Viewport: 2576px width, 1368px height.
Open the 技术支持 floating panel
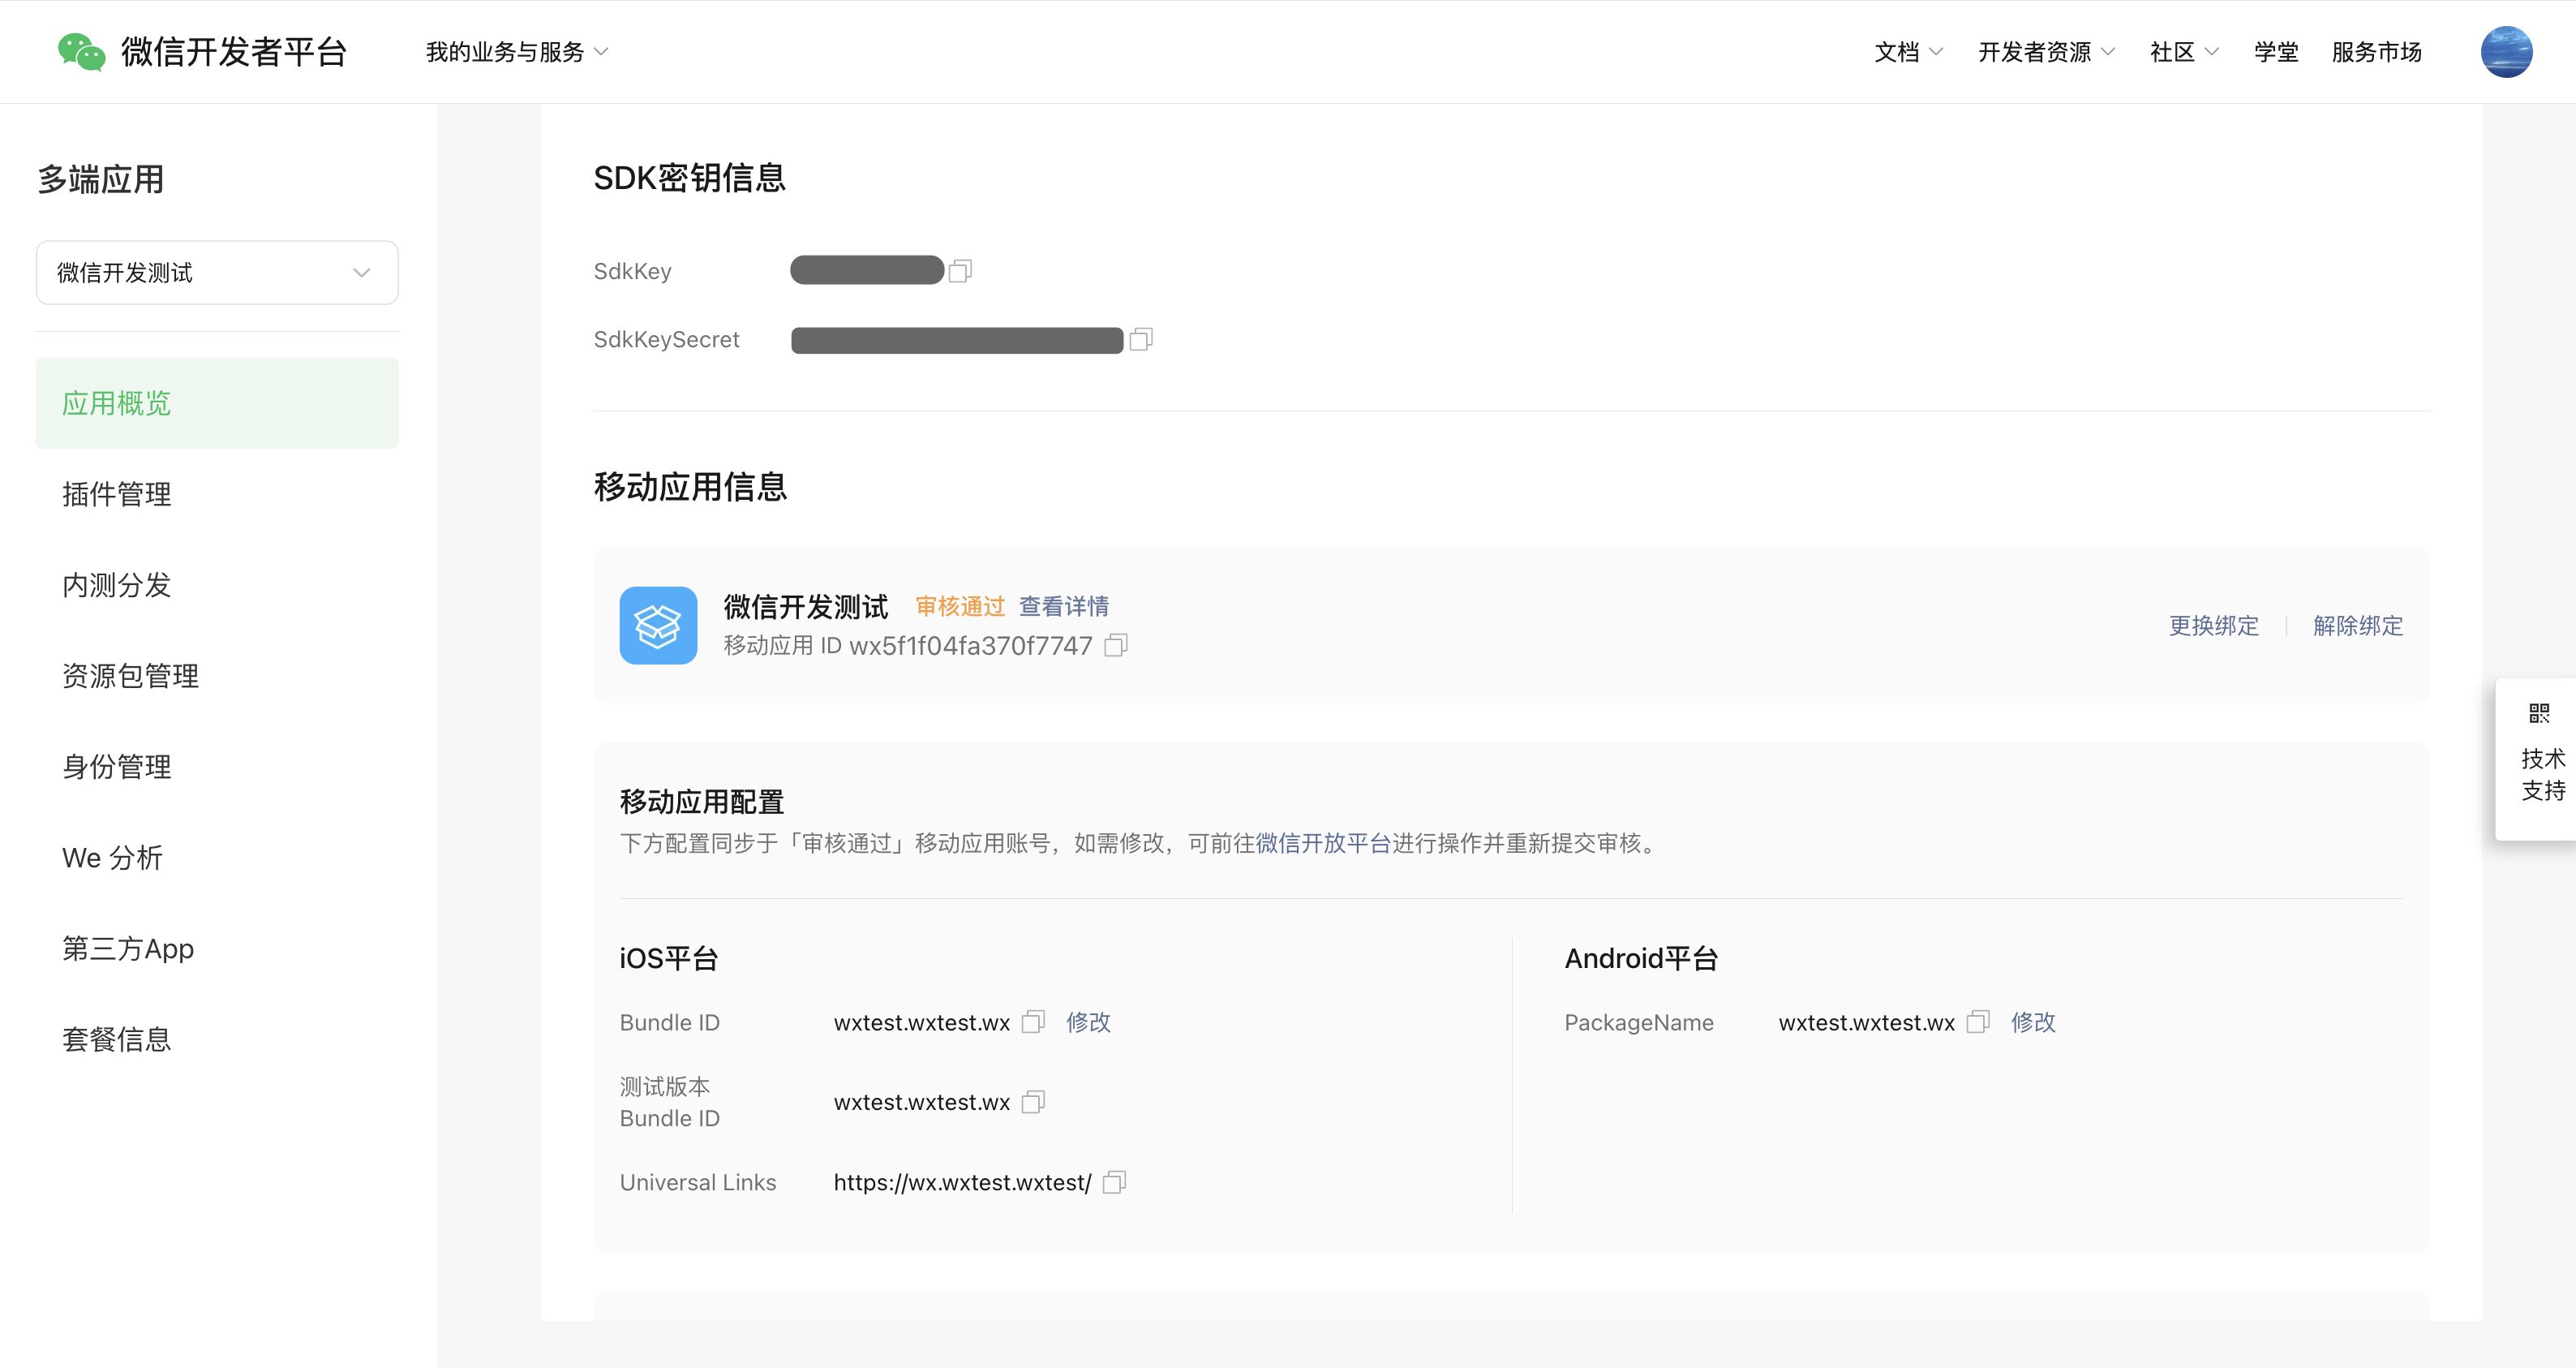[x=2538, y=759]
